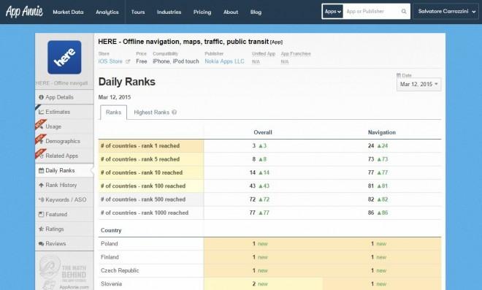Click the Reviews speech bubble icon
482x290 pixels.
pyautogui.click(x=41, y=243)
